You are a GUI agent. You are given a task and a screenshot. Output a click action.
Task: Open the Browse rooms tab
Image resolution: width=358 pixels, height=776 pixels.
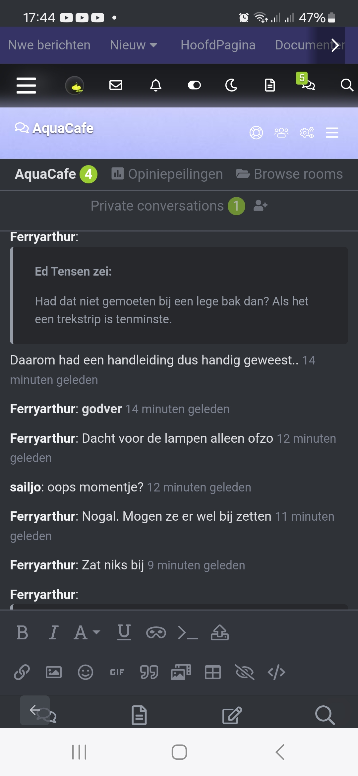pyautogui.click(x=289, y=174)
